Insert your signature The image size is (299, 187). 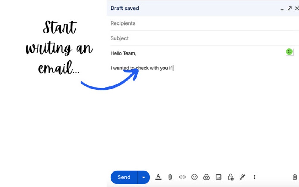click(242, 177)
